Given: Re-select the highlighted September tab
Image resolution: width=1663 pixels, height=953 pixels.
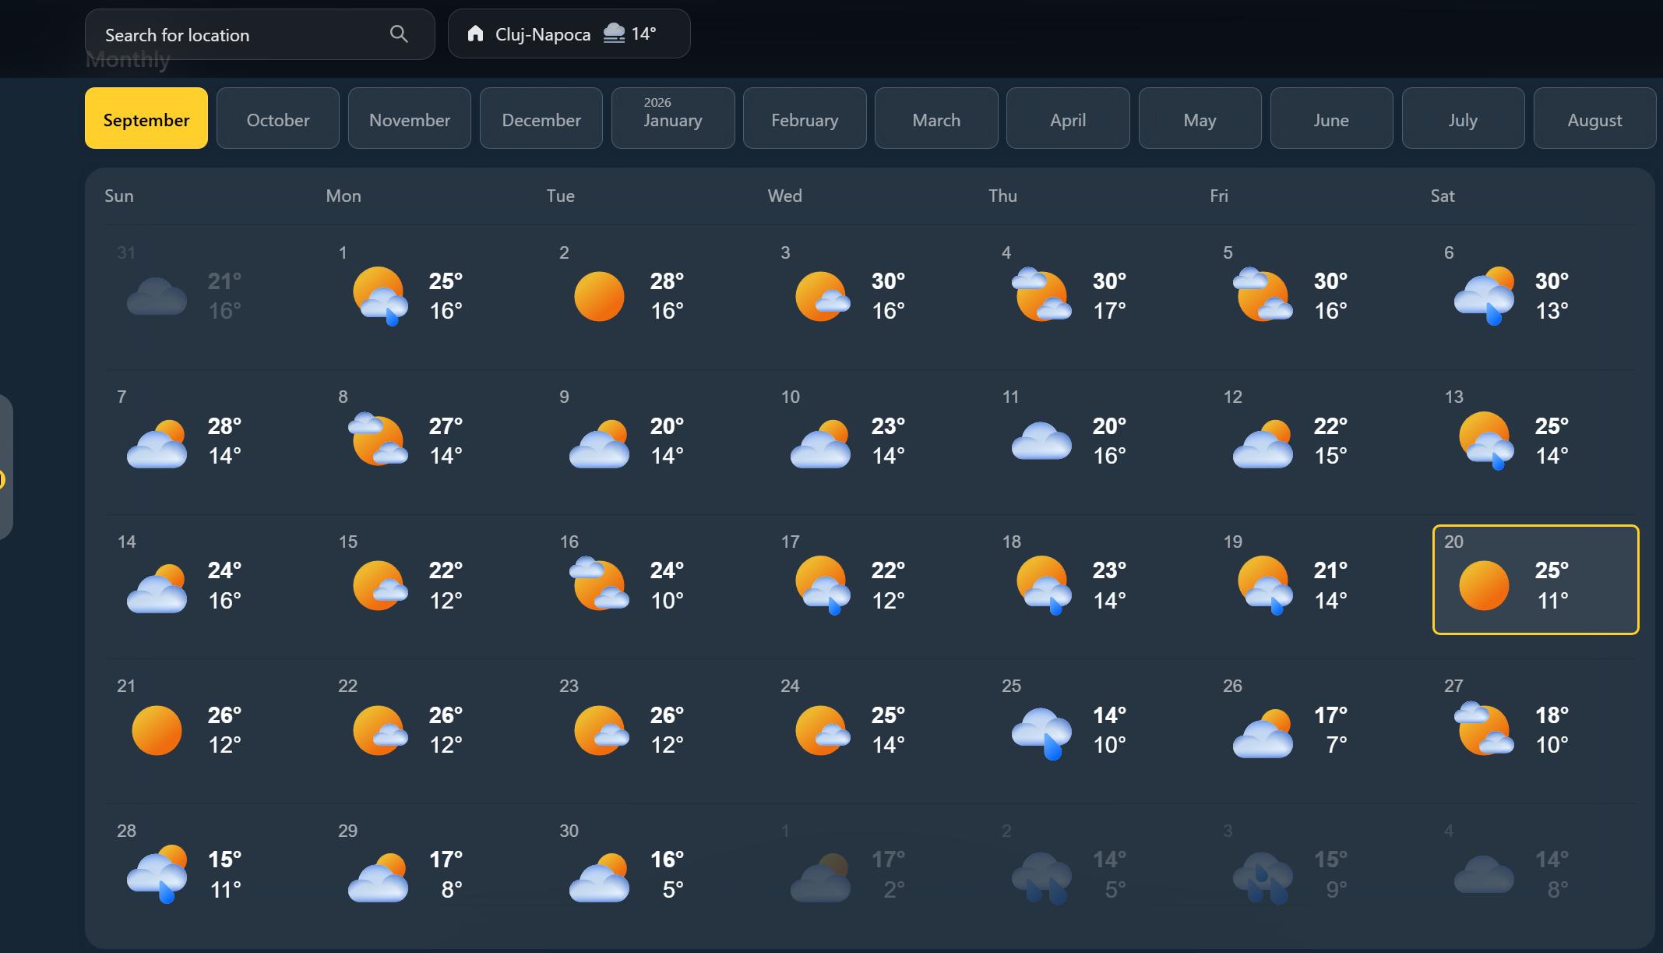Looking at the screenshot, I should 146,118.
